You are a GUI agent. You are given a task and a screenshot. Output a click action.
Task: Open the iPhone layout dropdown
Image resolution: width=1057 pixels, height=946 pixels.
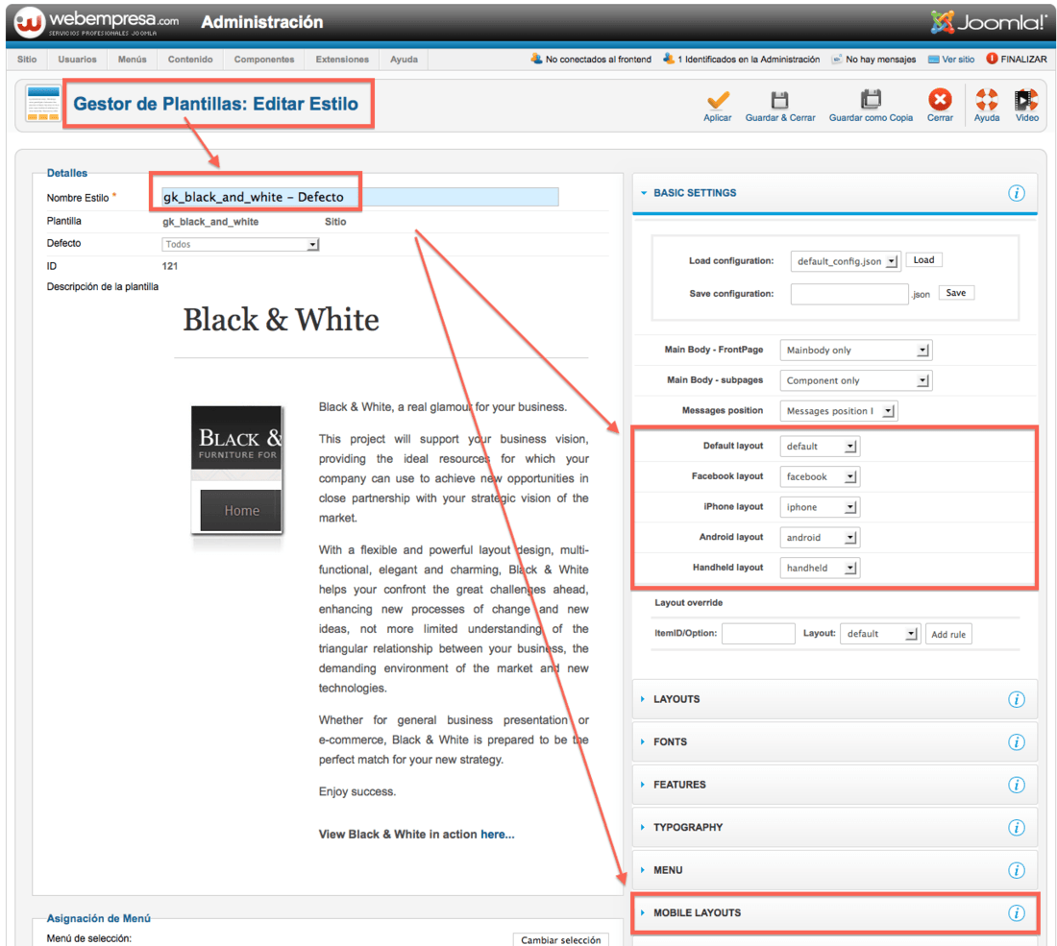(x=819, y=507)
